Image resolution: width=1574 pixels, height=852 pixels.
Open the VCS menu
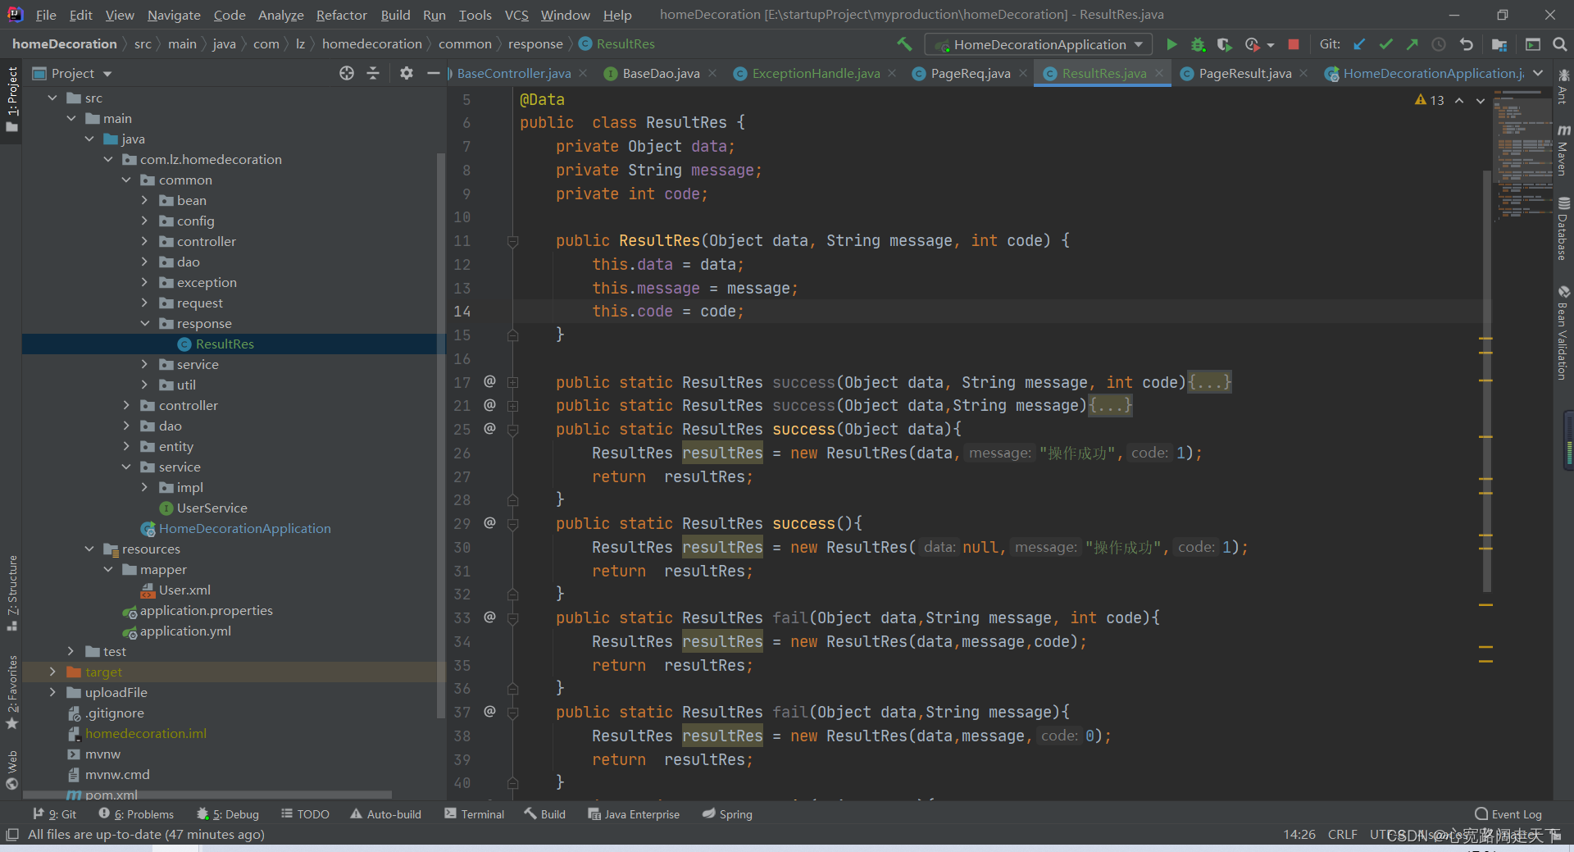pos(516,15)
